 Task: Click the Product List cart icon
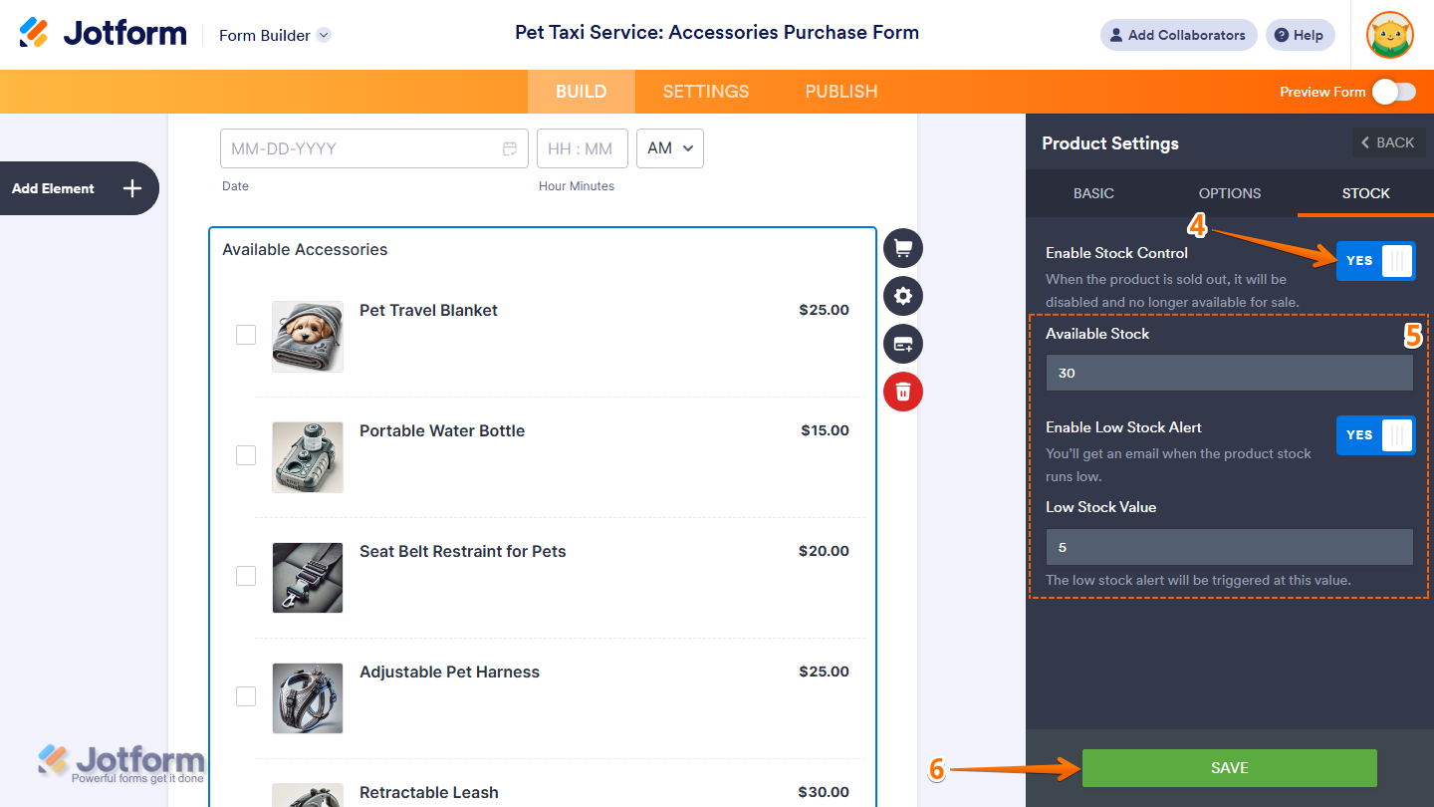click(903, 248)
